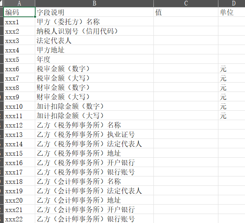Select cell 乙方（税务师事务所）地址
Screen dimensions: 245x223
click(x=94, y=153)
